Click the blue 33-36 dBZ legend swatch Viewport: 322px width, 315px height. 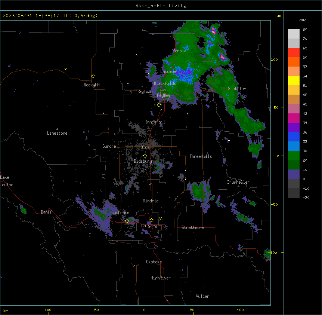[x=294, y=137]
